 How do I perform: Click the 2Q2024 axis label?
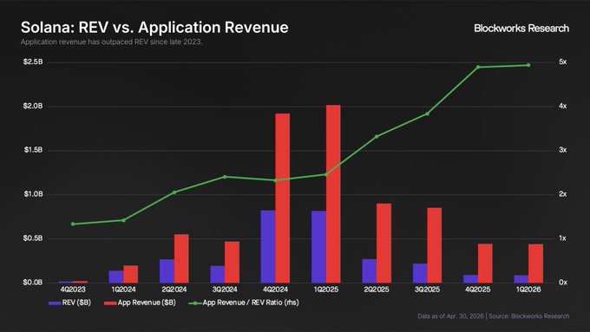point(174,290)
